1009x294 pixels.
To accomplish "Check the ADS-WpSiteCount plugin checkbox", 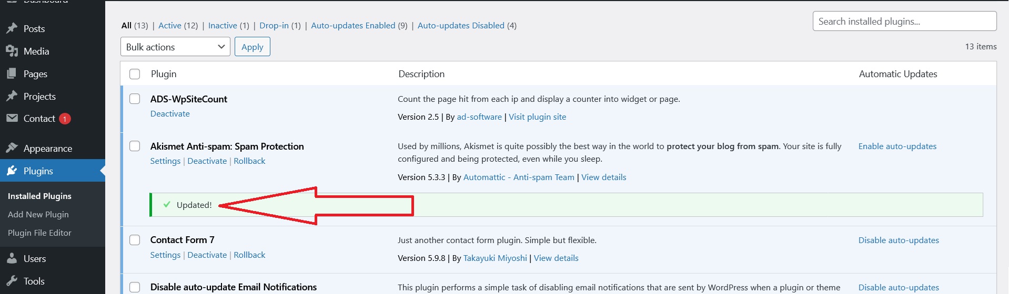I will coord(135,99).
